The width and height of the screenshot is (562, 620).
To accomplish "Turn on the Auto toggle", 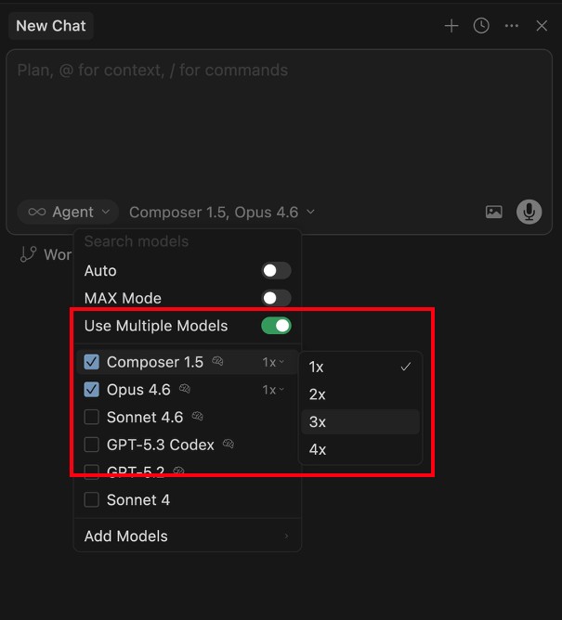I will point(276,271).
